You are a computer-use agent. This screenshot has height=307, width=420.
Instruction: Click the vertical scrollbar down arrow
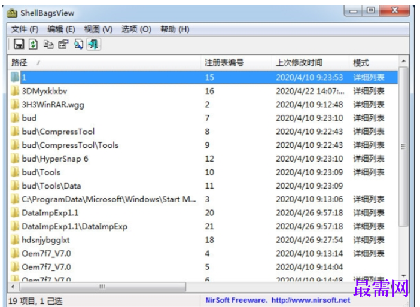(x=403, y=276)
